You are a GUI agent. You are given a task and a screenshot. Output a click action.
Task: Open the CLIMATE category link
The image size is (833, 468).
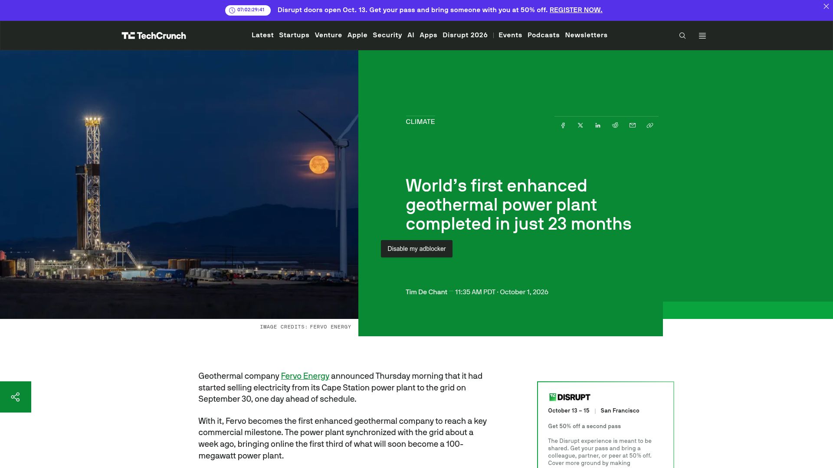(420, 122)
